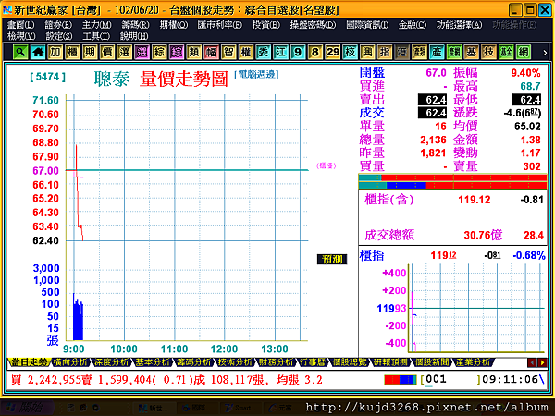Image resolution: width=555 pixels, height=416 pixels.
Task: Click the 預測 button beside chart
Action: (332, 259)
